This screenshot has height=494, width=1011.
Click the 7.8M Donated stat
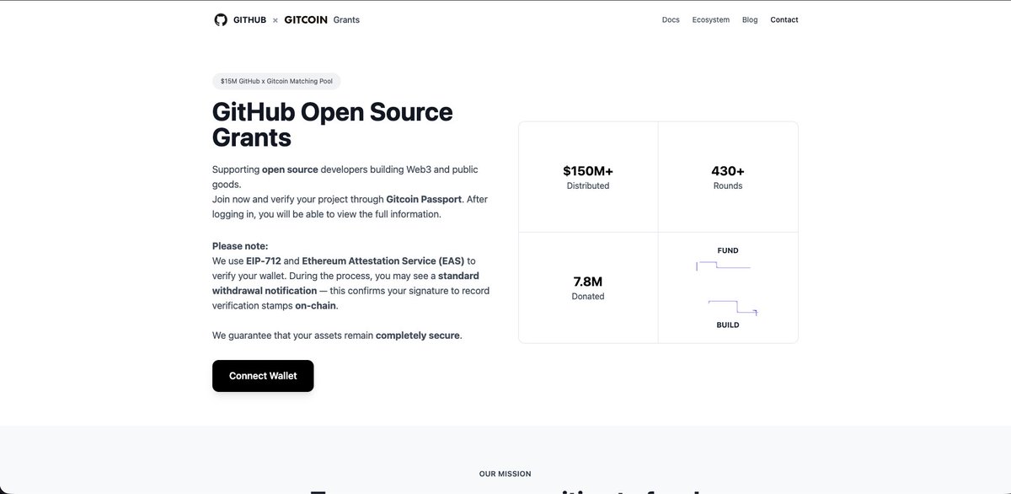click(x=588, y=287)
